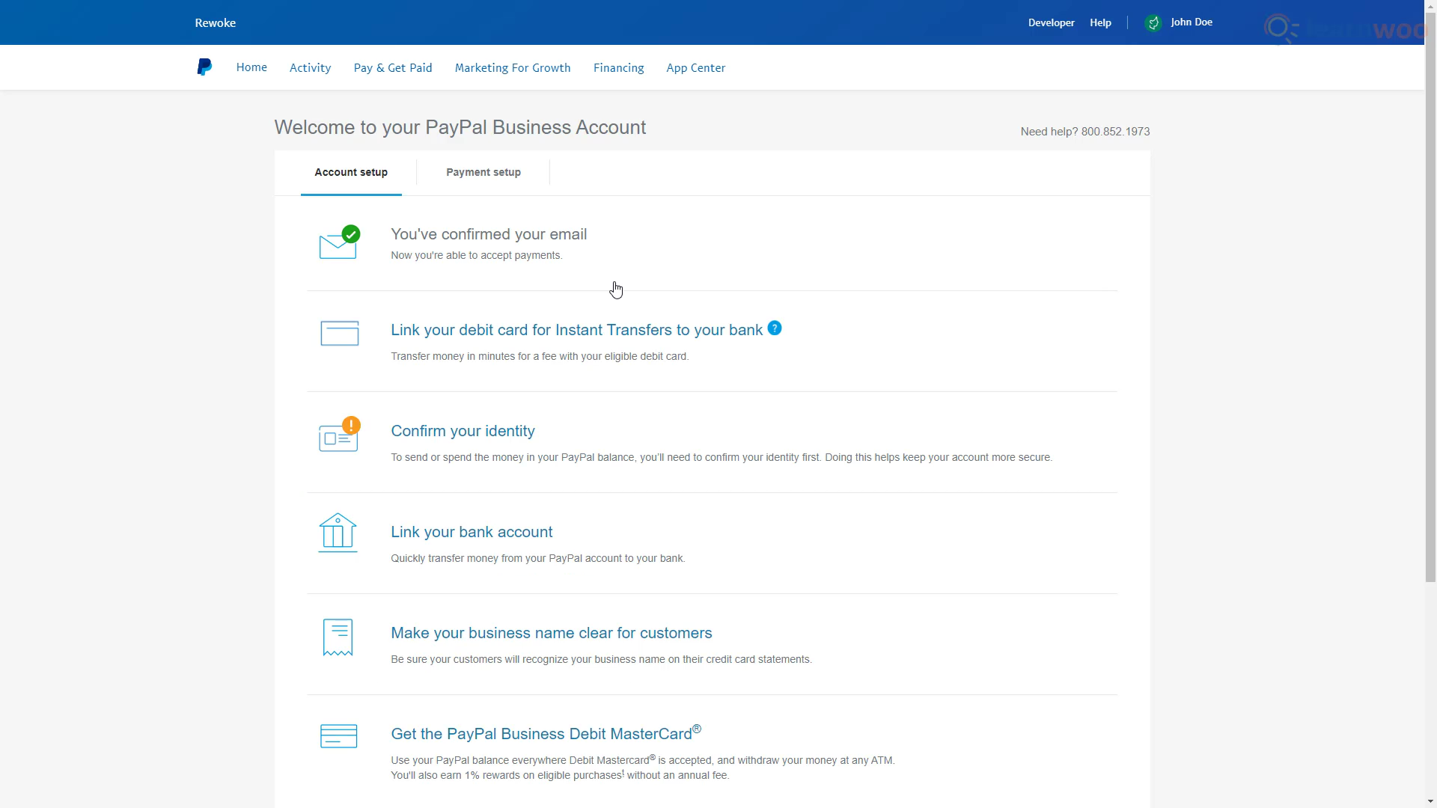The width and height of the screenshot is (1437, 808).
Task: Open the Activity menu item
Action: click(x=311, y=68)
